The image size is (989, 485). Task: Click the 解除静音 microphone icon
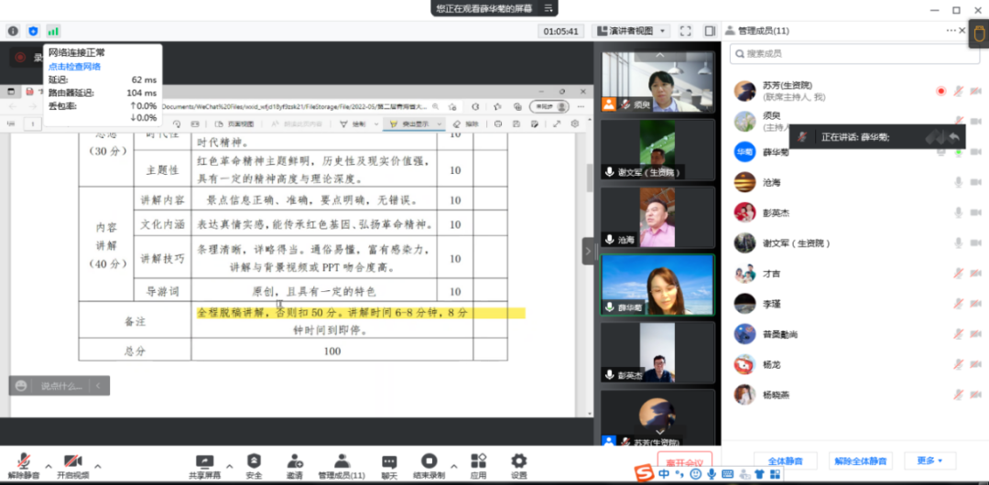click(24, 461)
